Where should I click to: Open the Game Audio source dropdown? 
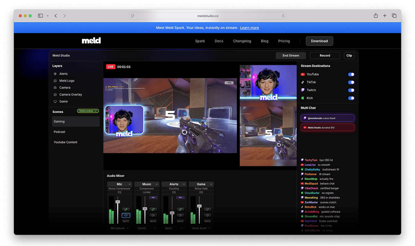pyautogui.click(x=201, y=228)
